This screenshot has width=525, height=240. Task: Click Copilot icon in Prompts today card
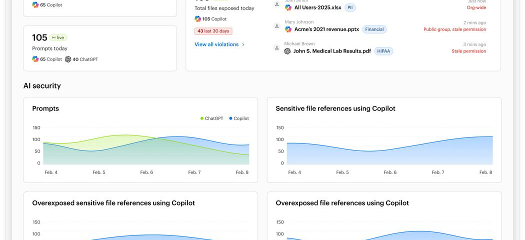tap(35, 59)
